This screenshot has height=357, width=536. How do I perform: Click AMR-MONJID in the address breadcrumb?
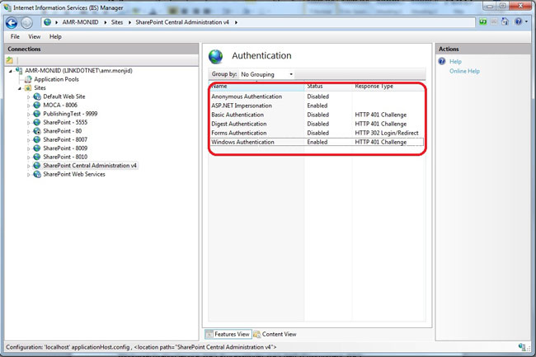(80, 22)
